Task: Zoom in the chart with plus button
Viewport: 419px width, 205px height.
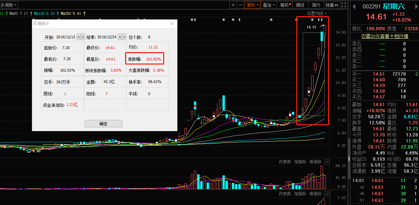Action: (x=233, y=5)
